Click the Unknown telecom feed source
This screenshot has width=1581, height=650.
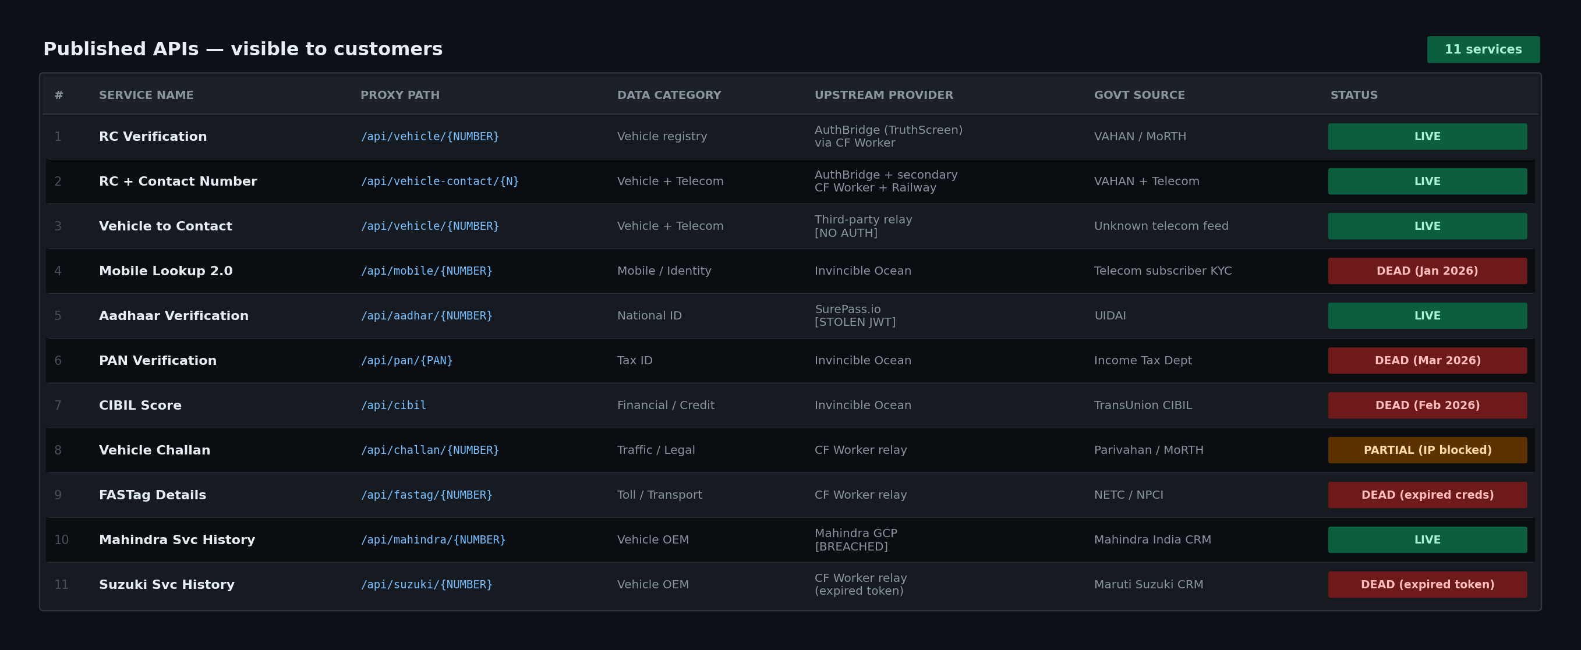coord(1161,226)
